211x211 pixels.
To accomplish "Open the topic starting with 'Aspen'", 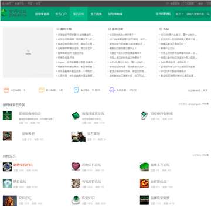I will tap(76, 62).
